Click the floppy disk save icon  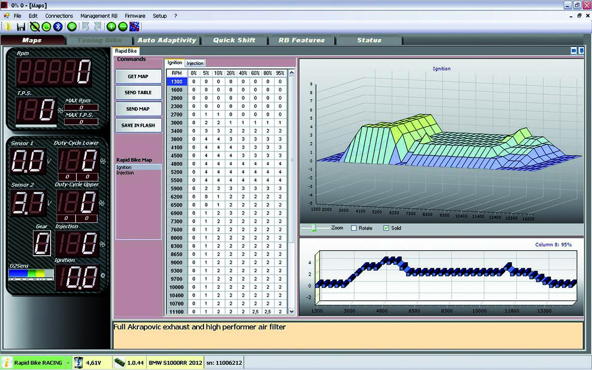21,27
